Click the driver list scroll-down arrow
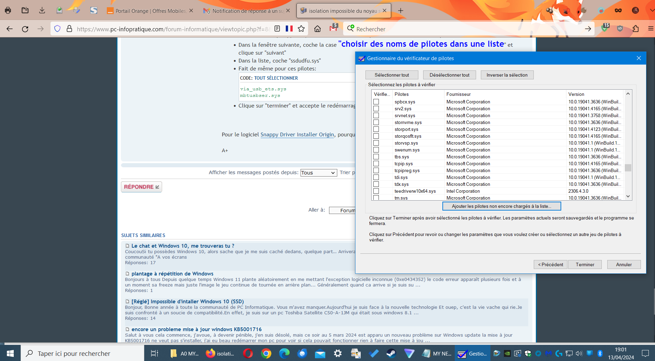 (628, 196)
